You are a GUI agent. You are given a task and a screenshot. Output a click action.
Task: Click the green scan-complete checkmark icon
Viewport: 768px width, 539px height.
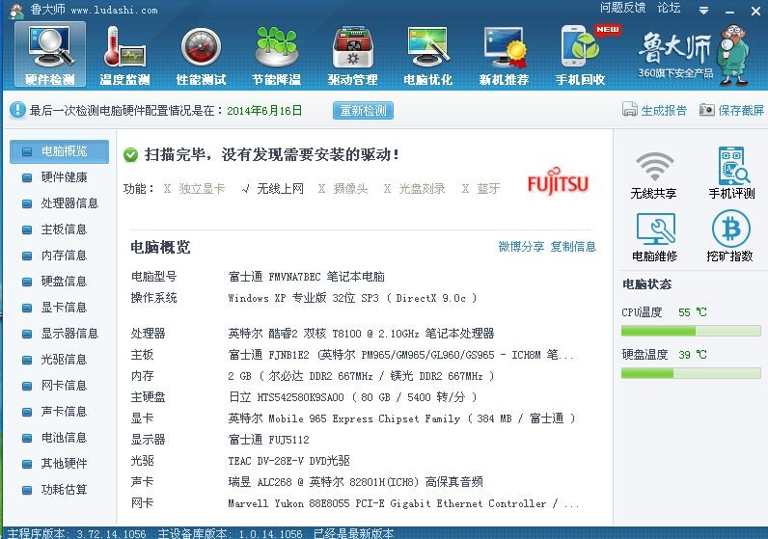131,155
